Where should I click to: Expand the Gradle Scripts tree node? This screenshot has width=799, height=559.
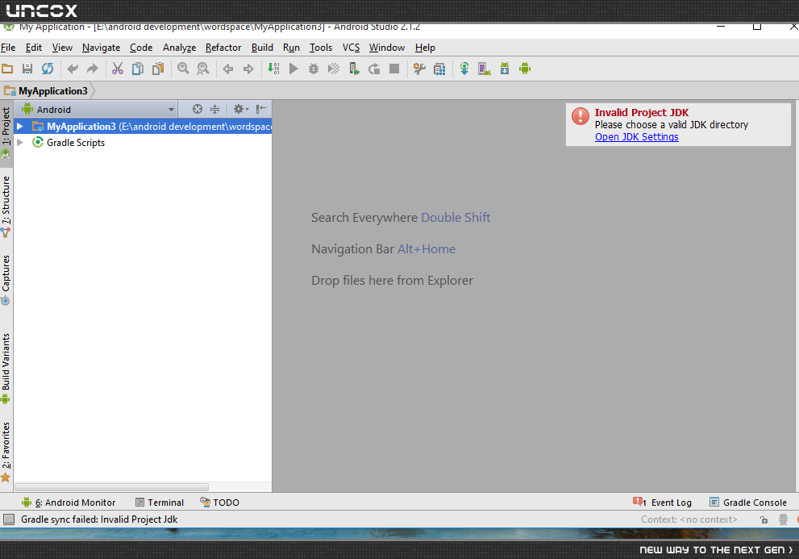pyautogui.click(x=20, y=142)
